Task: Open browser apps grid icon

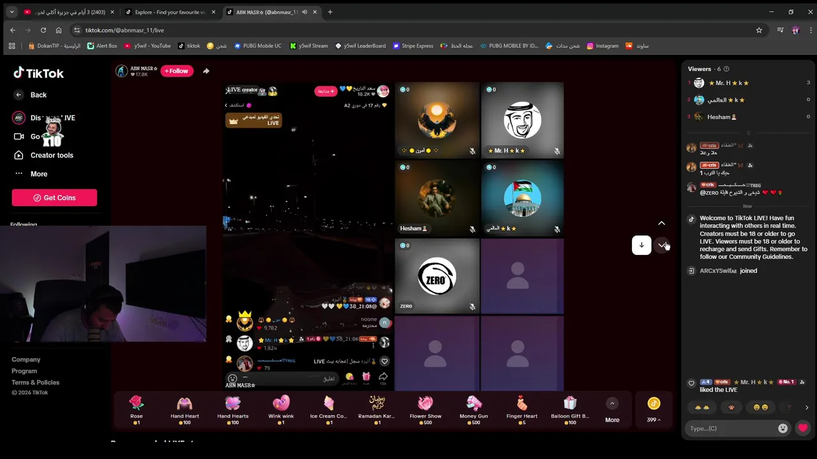Action: coord(11,46)
